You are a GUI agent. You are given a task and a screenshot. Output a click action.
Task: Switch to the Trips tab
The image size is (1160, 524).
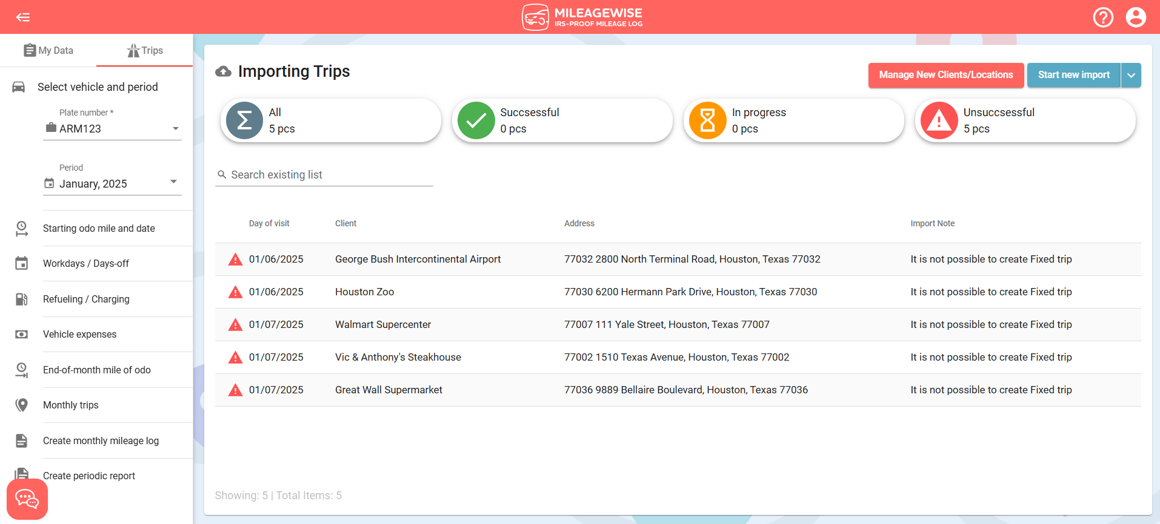pyautogui.click(x=145, y=50)
